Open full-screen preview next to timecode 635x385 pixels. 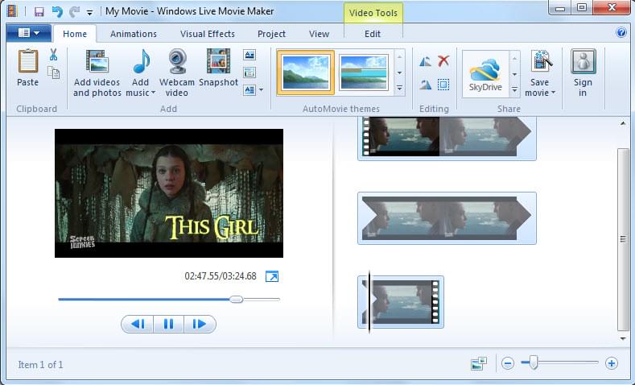[x=272, y=276]
